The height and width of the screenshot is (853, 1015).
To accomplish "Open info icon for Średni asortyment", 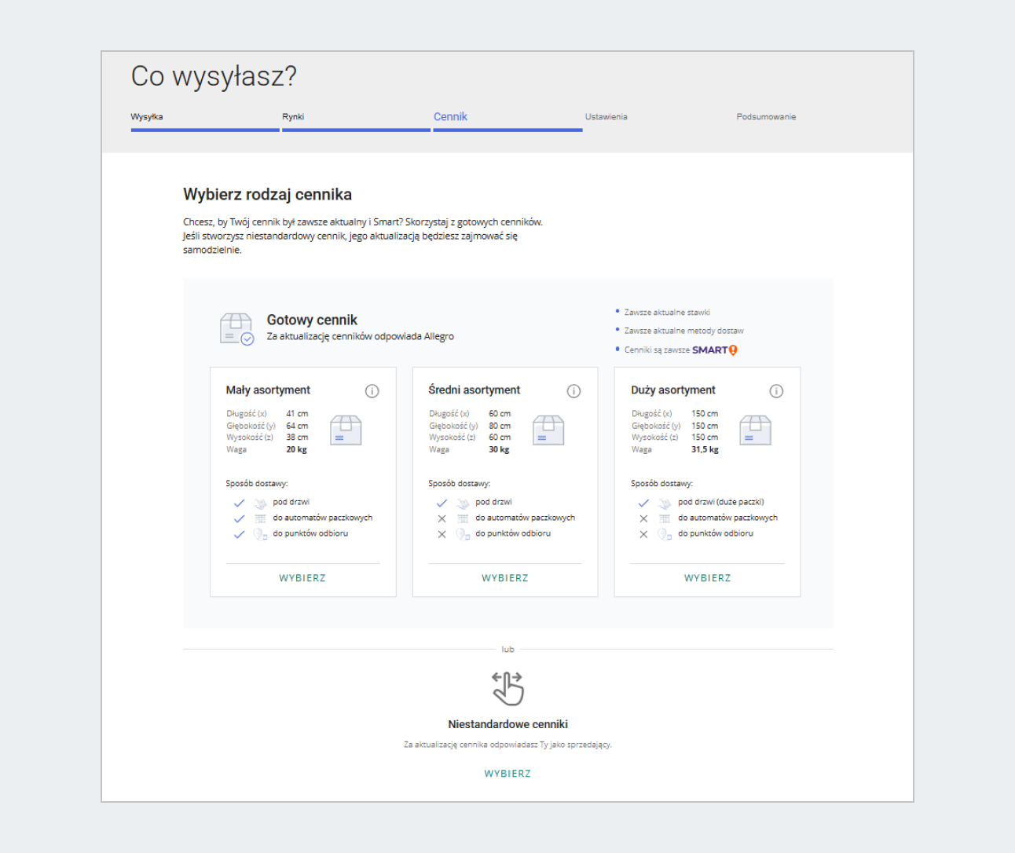I will pos(574,391).
